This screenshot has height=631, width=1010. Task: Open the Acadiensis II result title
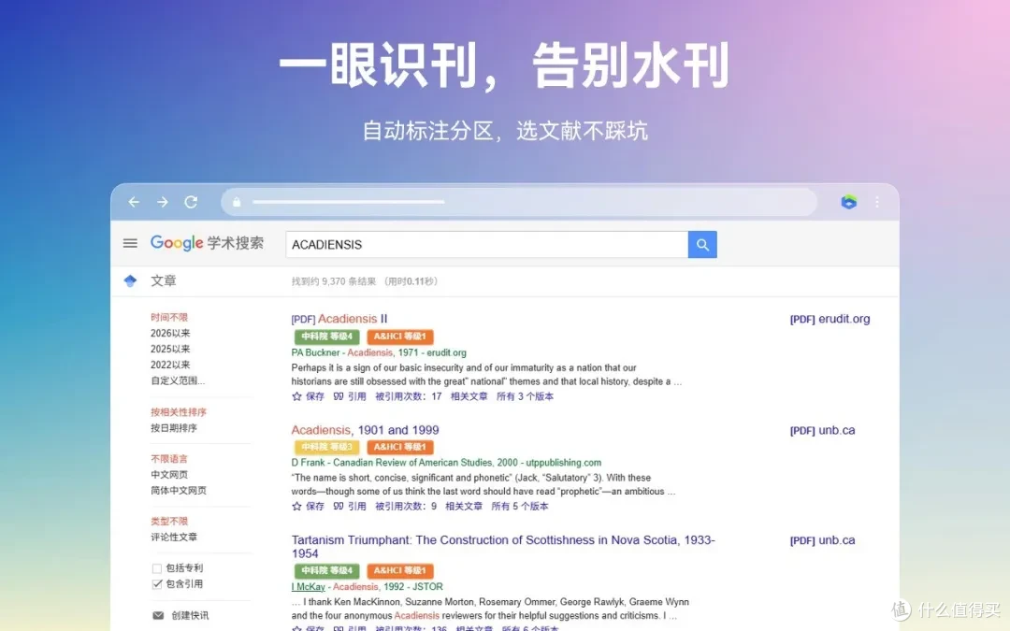tap(353, 319)
